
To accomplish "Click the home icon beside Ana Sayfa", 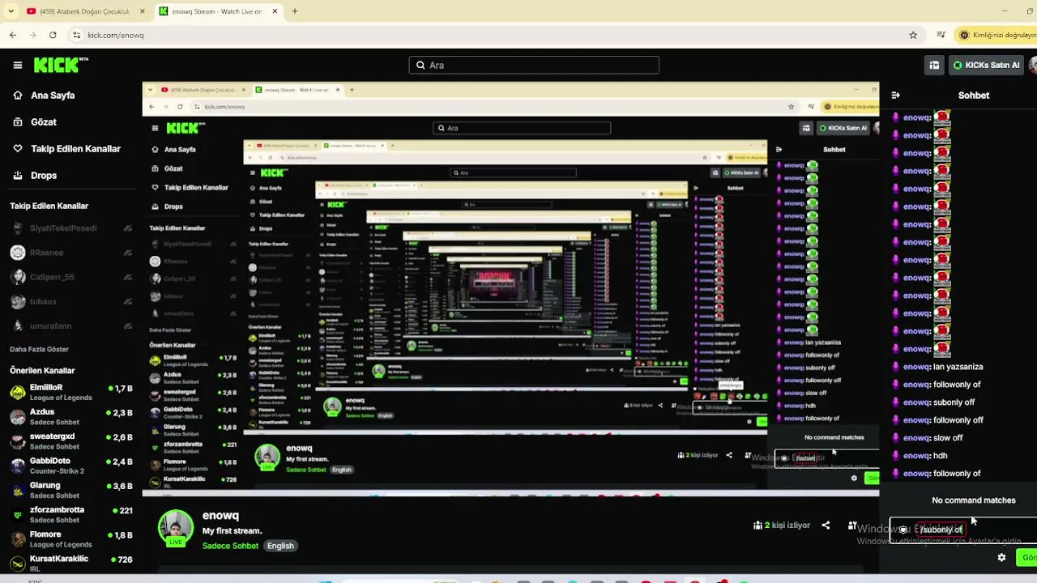I will point(18,96).
